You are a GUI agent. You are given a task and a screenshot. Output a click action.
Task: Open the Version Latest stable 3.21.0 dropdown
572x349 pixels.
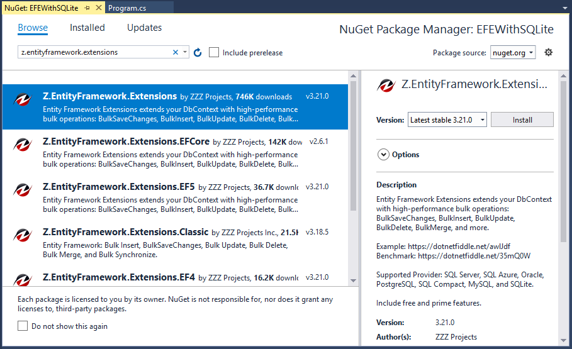(x=447, y=119)
